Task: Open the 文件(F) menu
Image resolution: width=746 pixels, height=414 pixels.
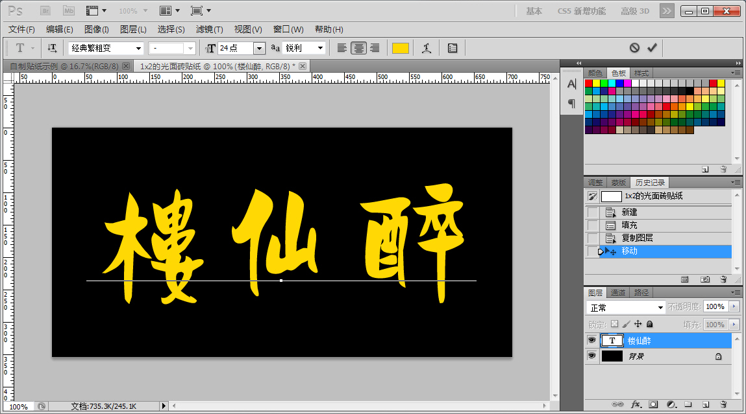Action: (21, 29)
